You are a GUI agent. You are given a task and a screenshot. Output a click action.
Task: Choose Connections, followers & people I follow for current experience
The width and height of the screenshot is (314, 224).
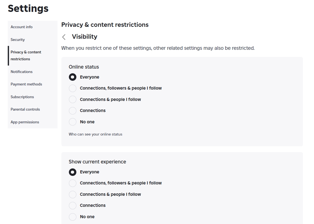tap(72, 183)
